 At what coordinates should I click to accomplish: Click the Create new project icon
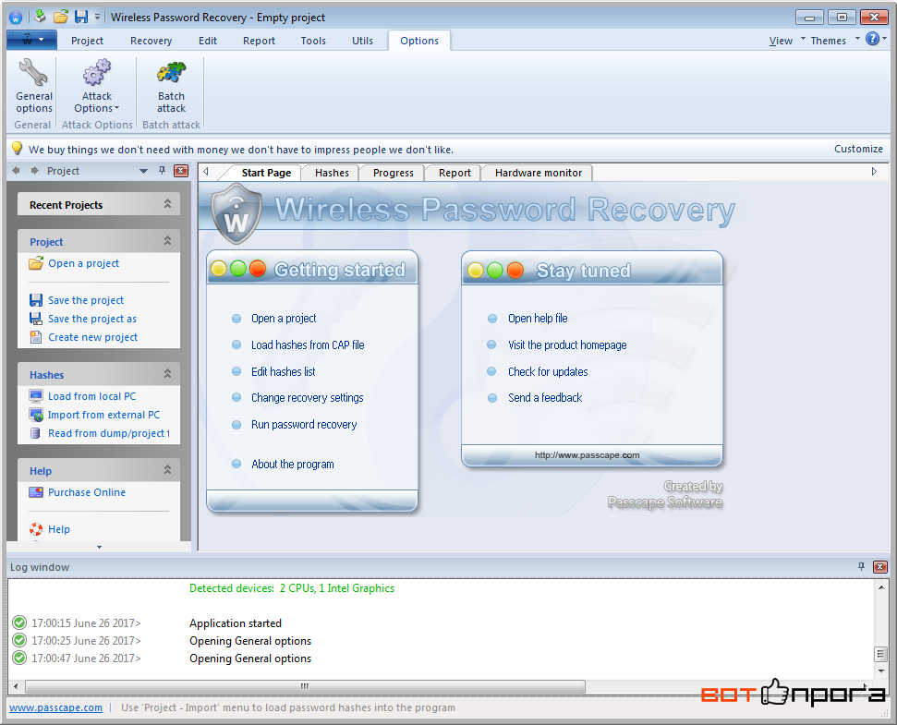(x=36, y=337)
